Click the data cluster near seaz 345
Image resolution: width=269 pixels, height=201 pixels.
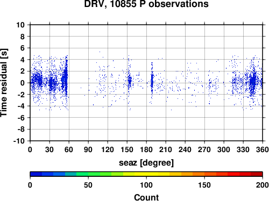coord(253,82)
